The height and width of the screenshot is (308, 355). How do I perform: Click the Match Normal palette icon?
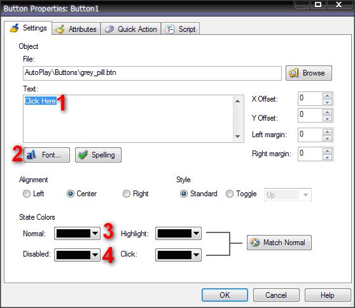[254, 243]
